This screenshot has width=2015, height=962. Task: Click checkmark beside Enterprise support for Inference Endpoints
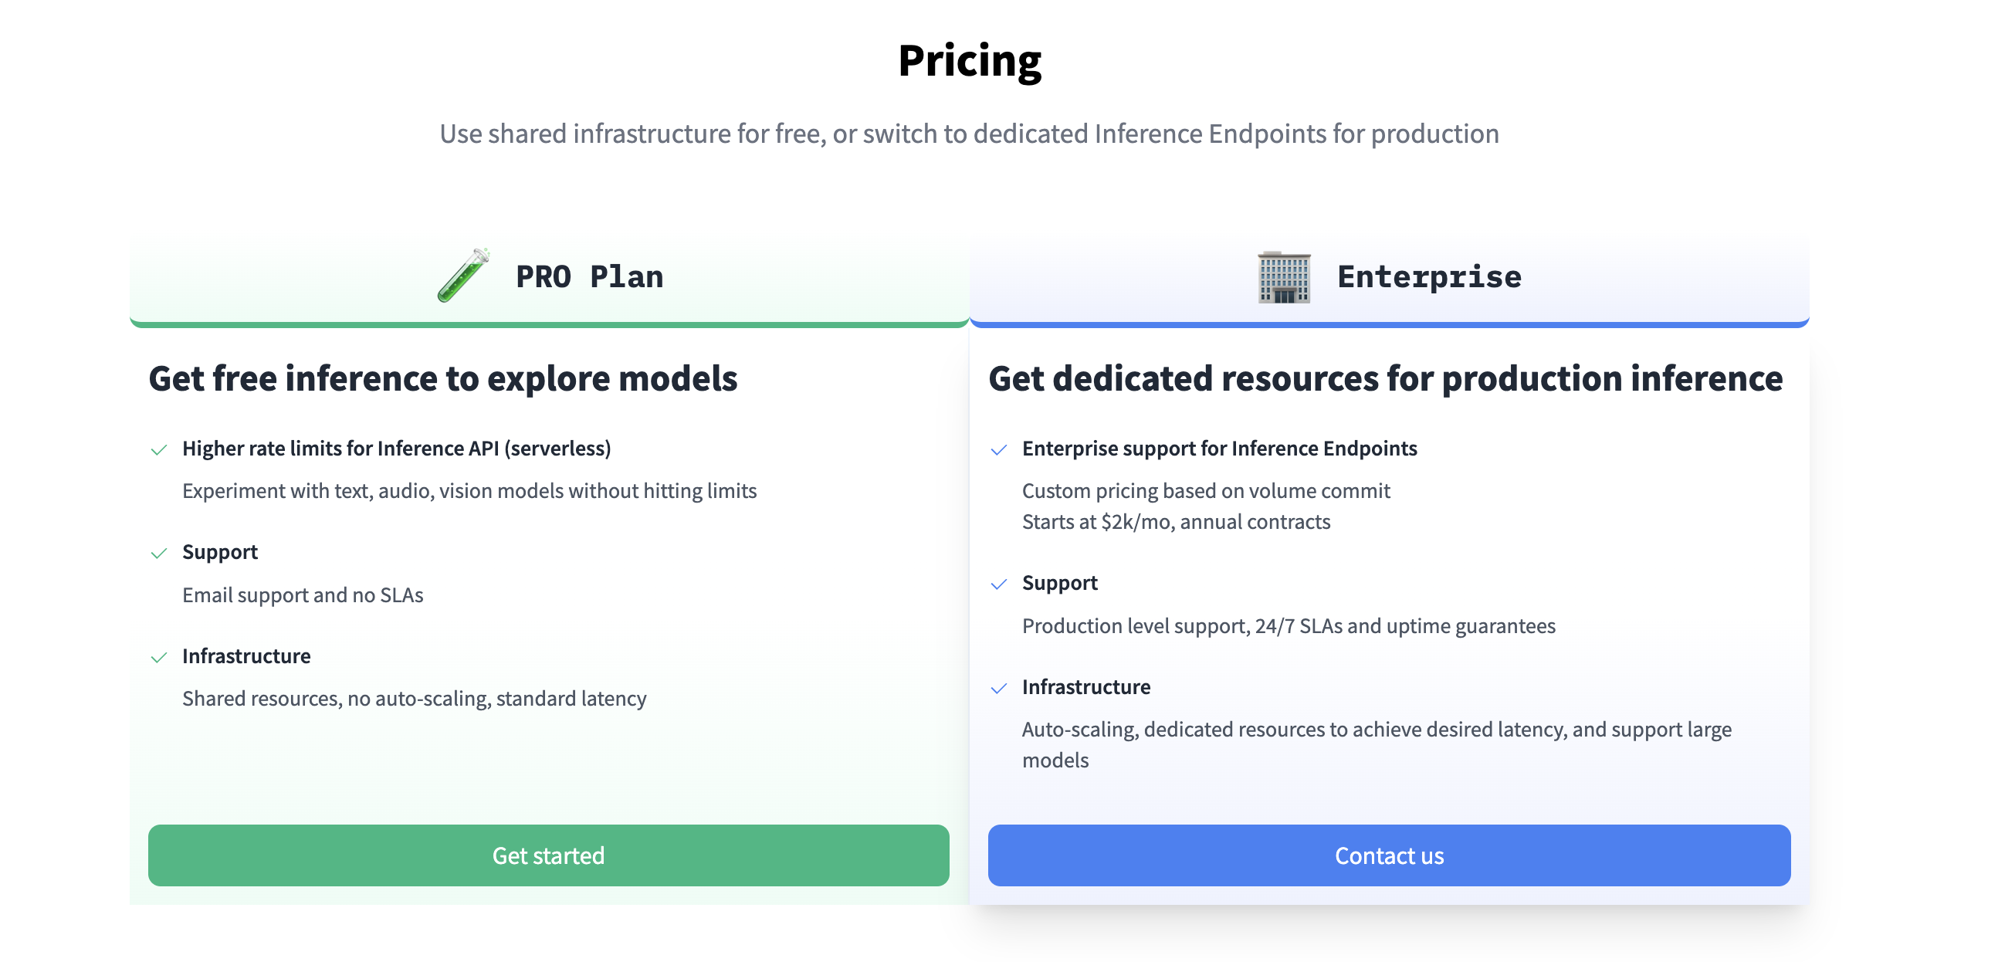[998, 449]
